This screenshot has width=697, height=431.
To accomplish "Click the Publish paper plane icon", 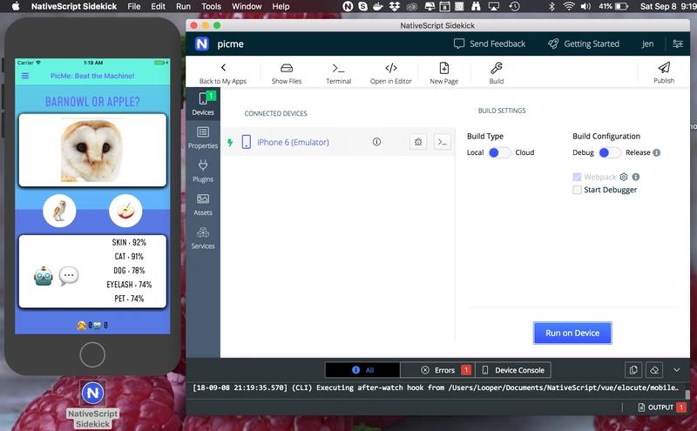I will [664, 69].
